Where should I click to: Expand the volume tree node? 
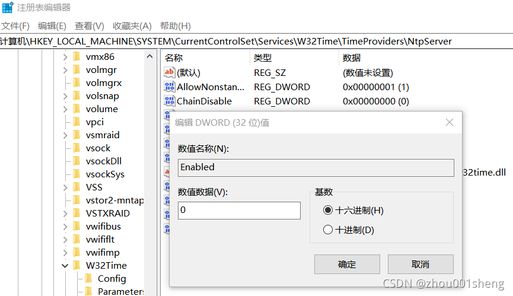(65, 109)
